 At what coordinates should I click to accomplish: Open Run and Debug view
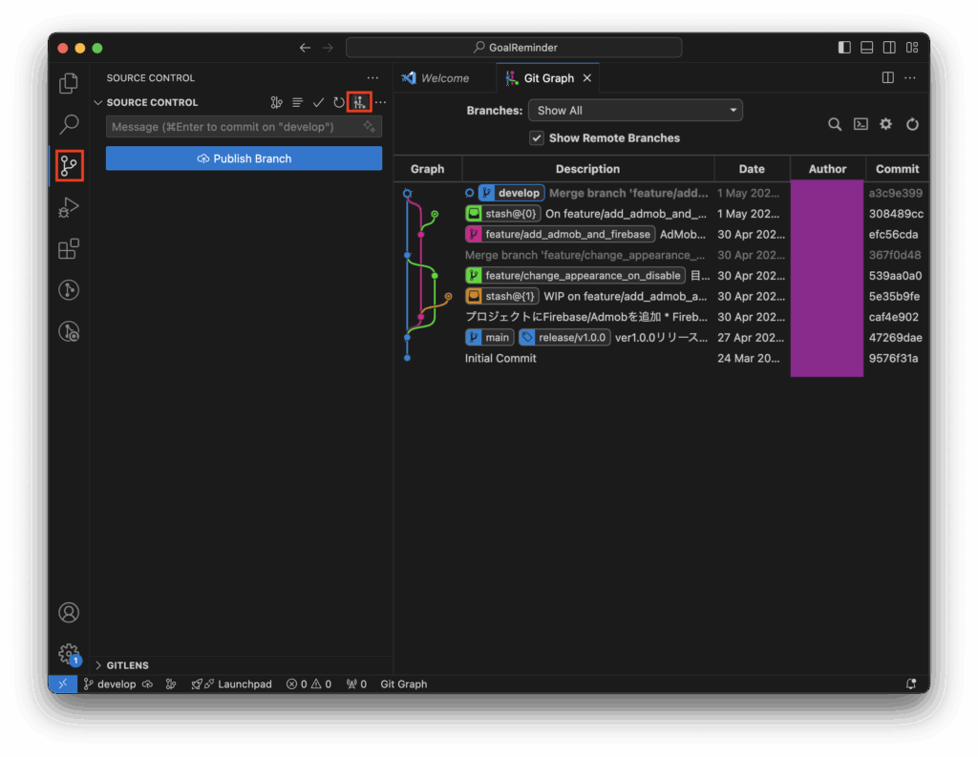[x=69, y=207]
